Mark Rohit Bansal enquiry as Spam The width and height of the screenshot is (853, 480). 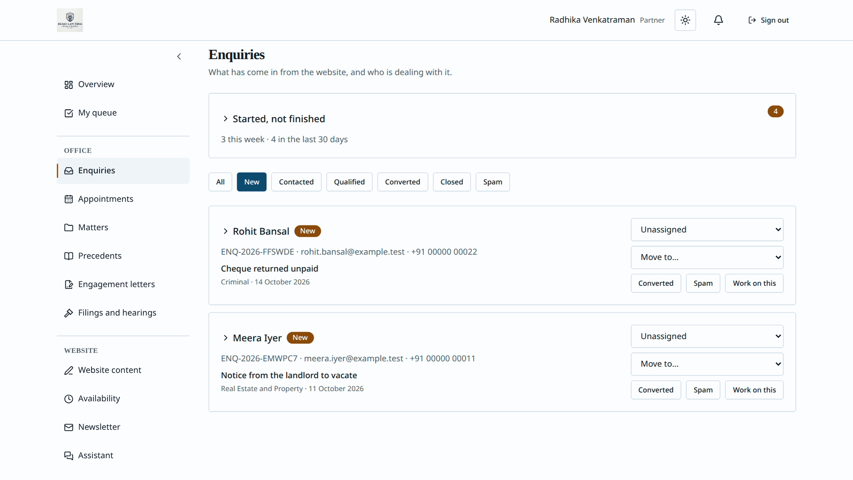click(703, 283)
